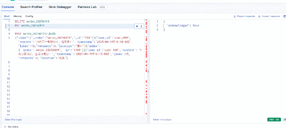Click editor line number 1
The height and width of the screenshot is (128, 286).
[x=9, y=21]
